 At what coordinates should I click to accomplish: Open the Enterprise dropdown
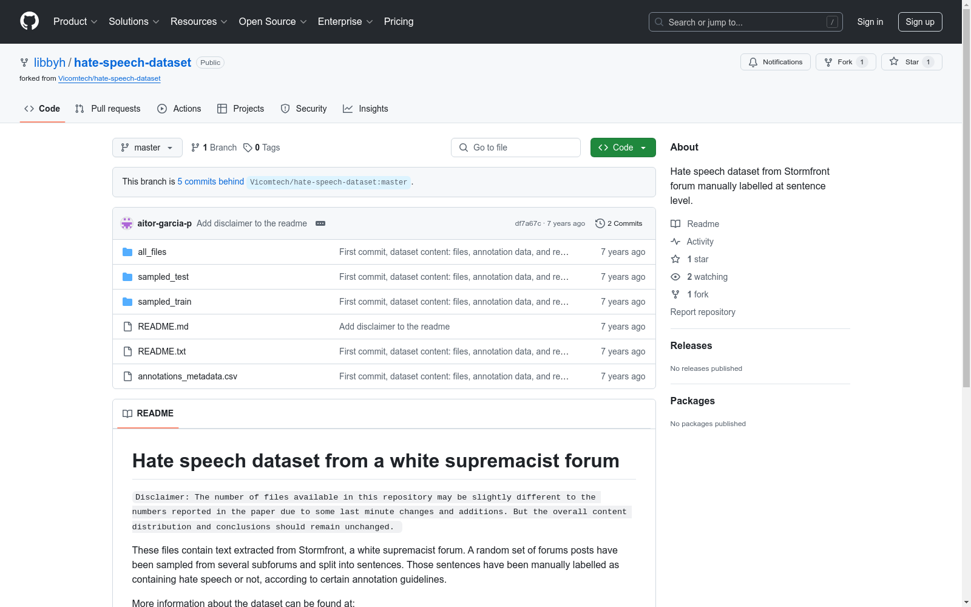(x=345, y=21)
